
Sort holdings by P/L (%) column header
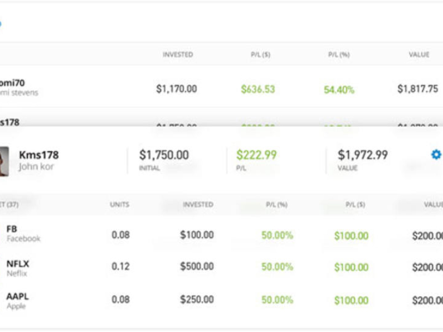pos(277,204)
